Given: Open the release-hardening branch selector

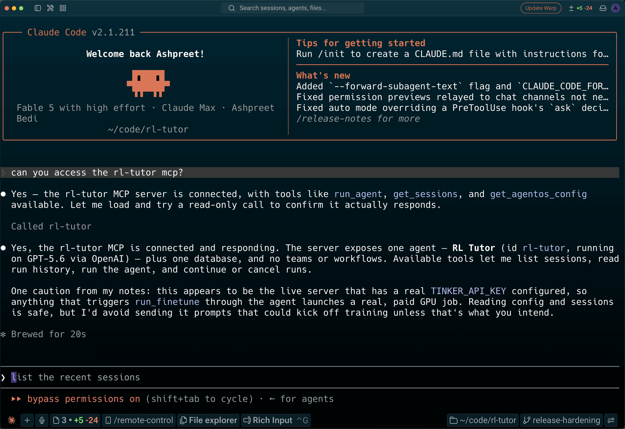Looking at the screenshot, I should coord(562,420).
